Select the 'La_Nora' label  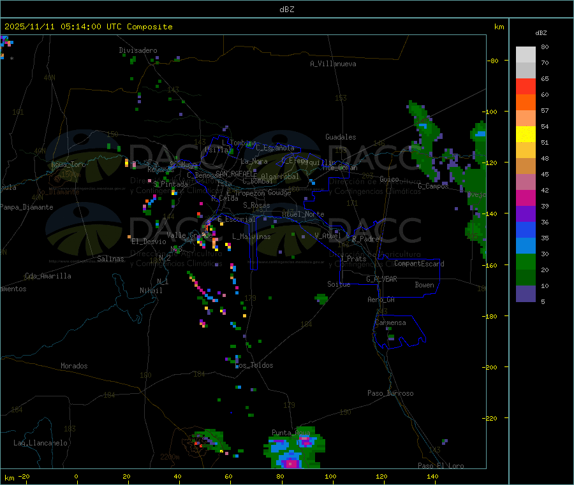pos(254,161)
